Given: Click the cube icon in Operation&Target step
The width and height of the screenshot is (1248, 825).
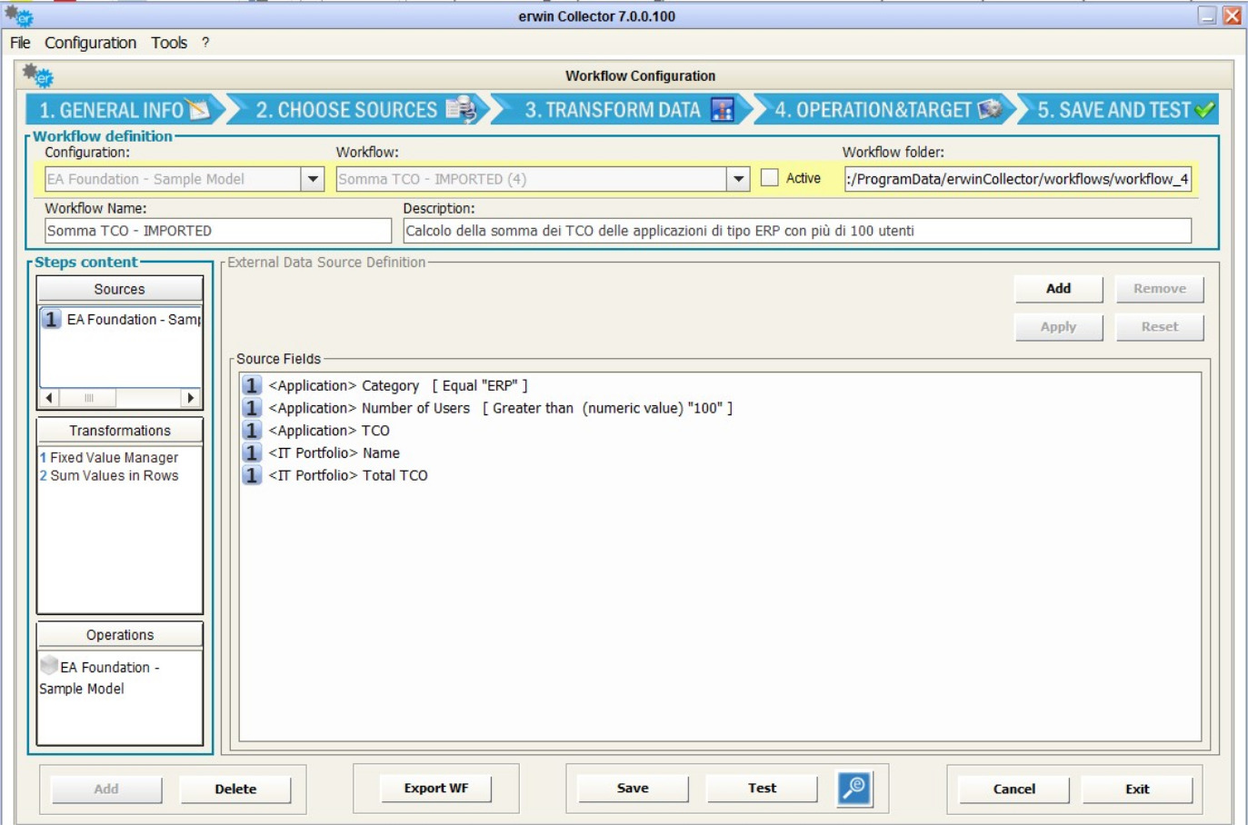Looking at the screenshot, I should (x=990, y=109).
